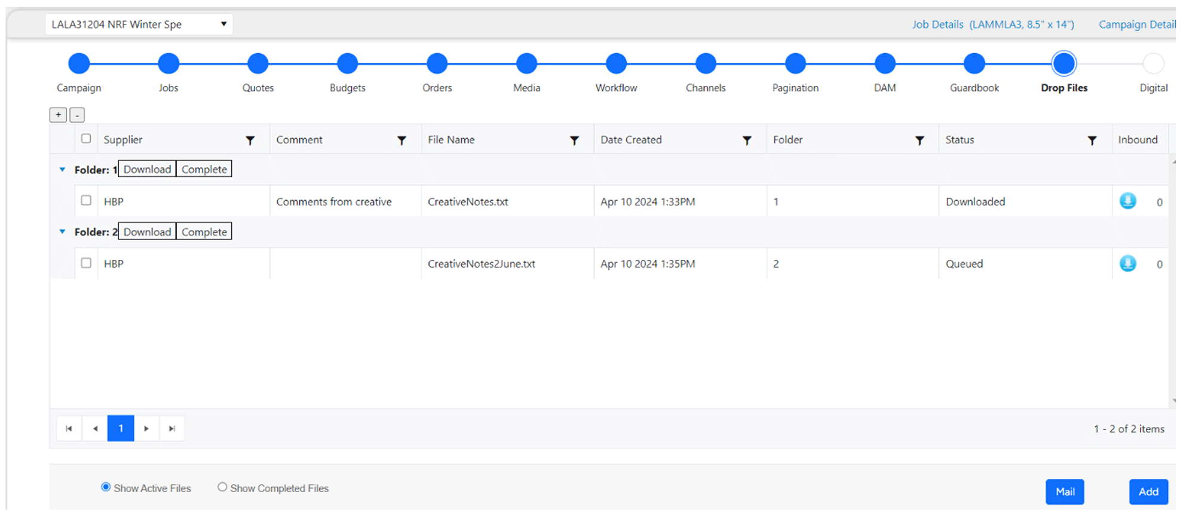This screenshot has width=1183, height=516.
Task: Open the Pagination step
Action: tap(796, 63)
